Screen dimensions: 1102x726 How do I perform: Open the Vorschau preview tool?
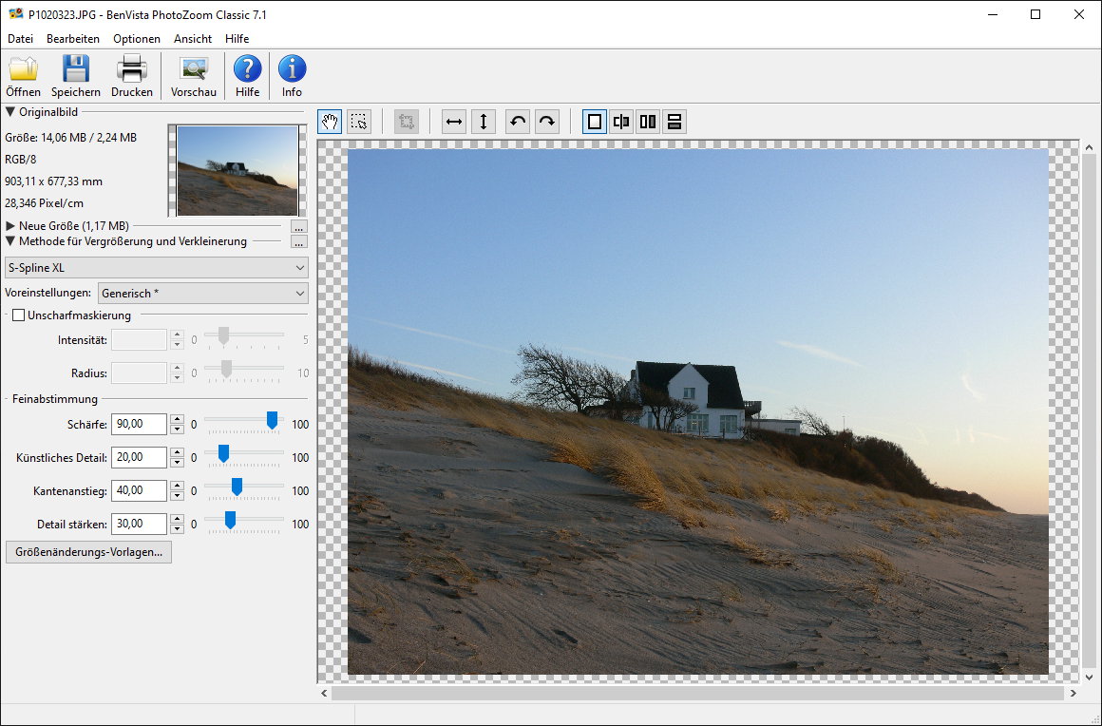(x=194, y=69)
